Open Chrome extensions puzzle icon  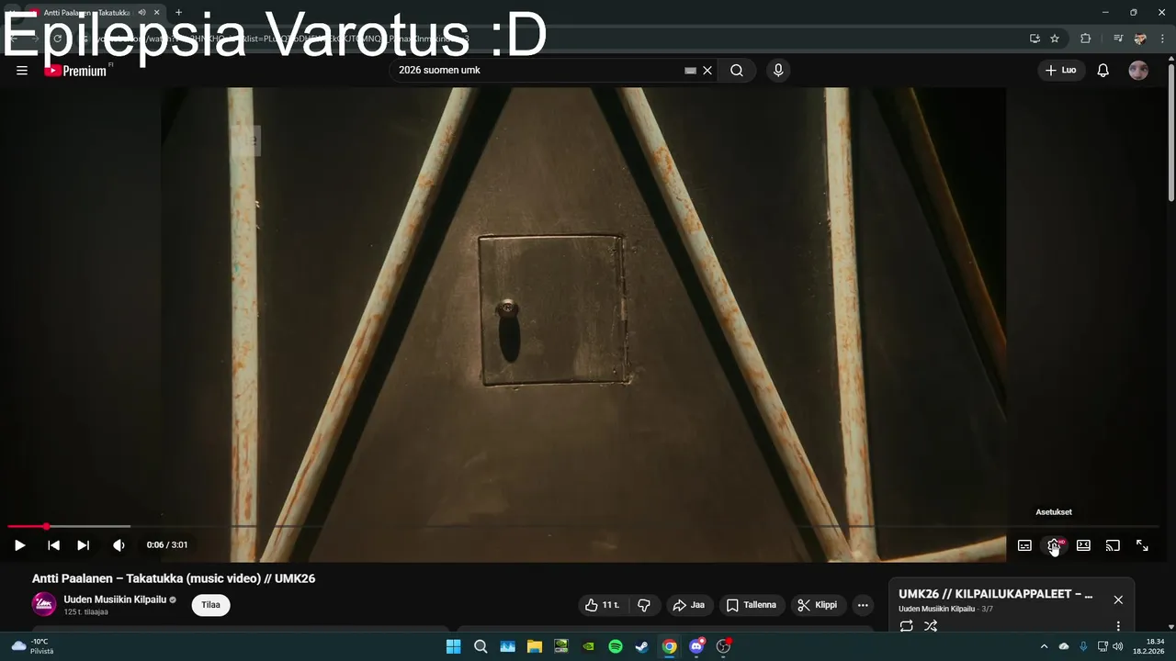click(1086, 39)
